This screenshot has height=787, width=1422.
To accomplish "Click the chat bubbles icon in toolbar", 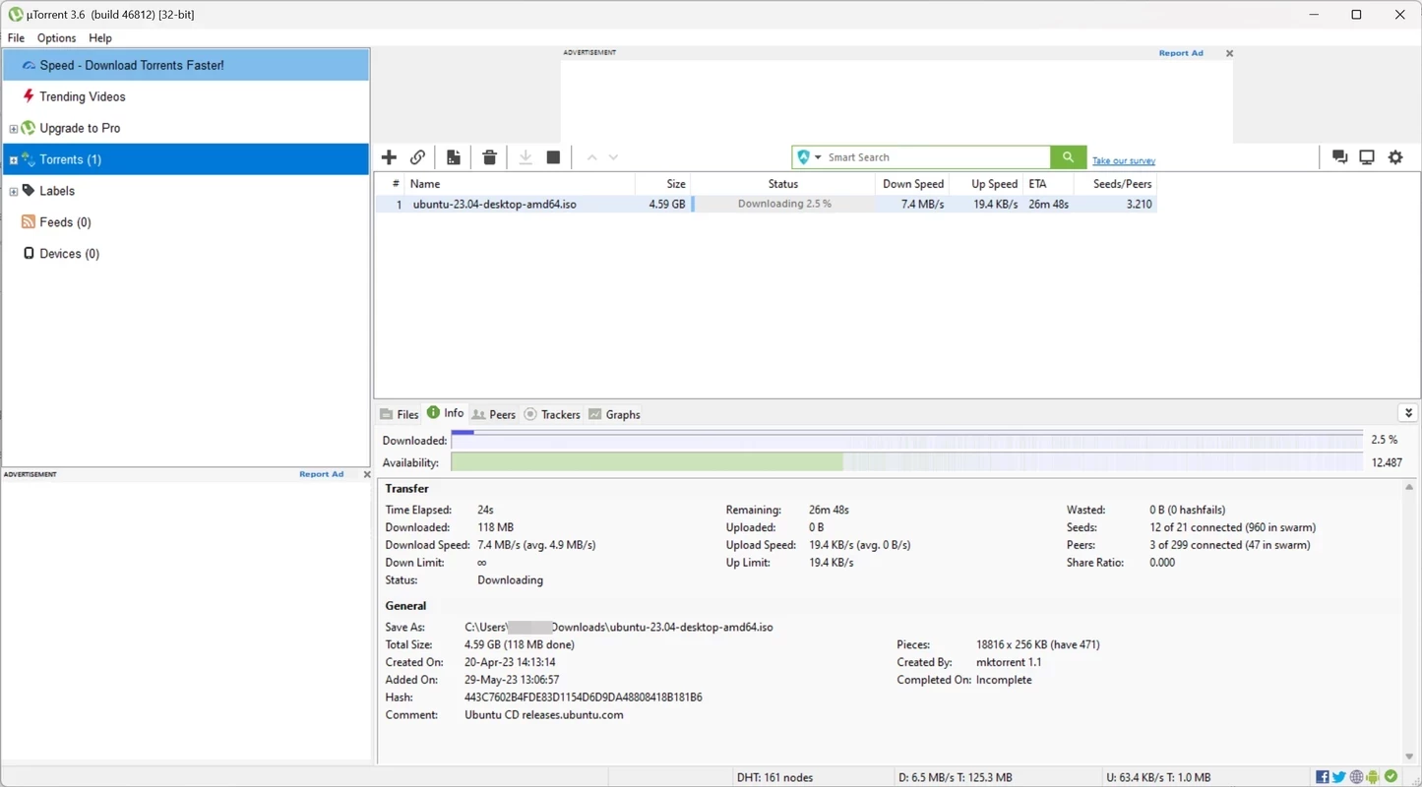I will (x=1339, y=157).
